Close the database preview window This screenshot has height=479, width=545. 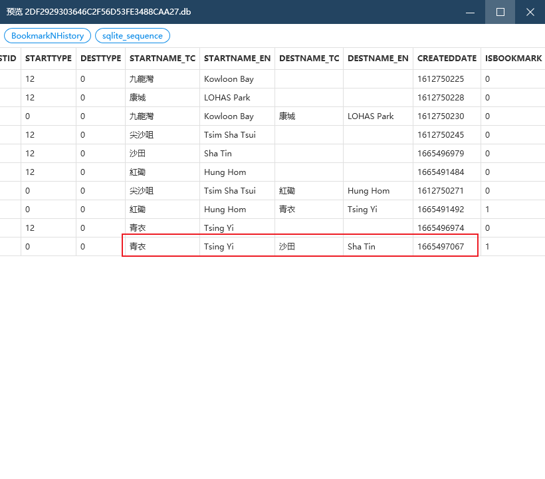(530, 12)
